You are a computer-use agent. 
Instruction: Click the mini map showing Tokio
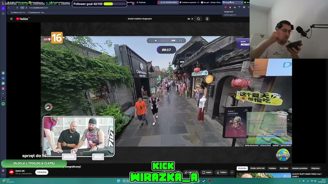point(267,124)
